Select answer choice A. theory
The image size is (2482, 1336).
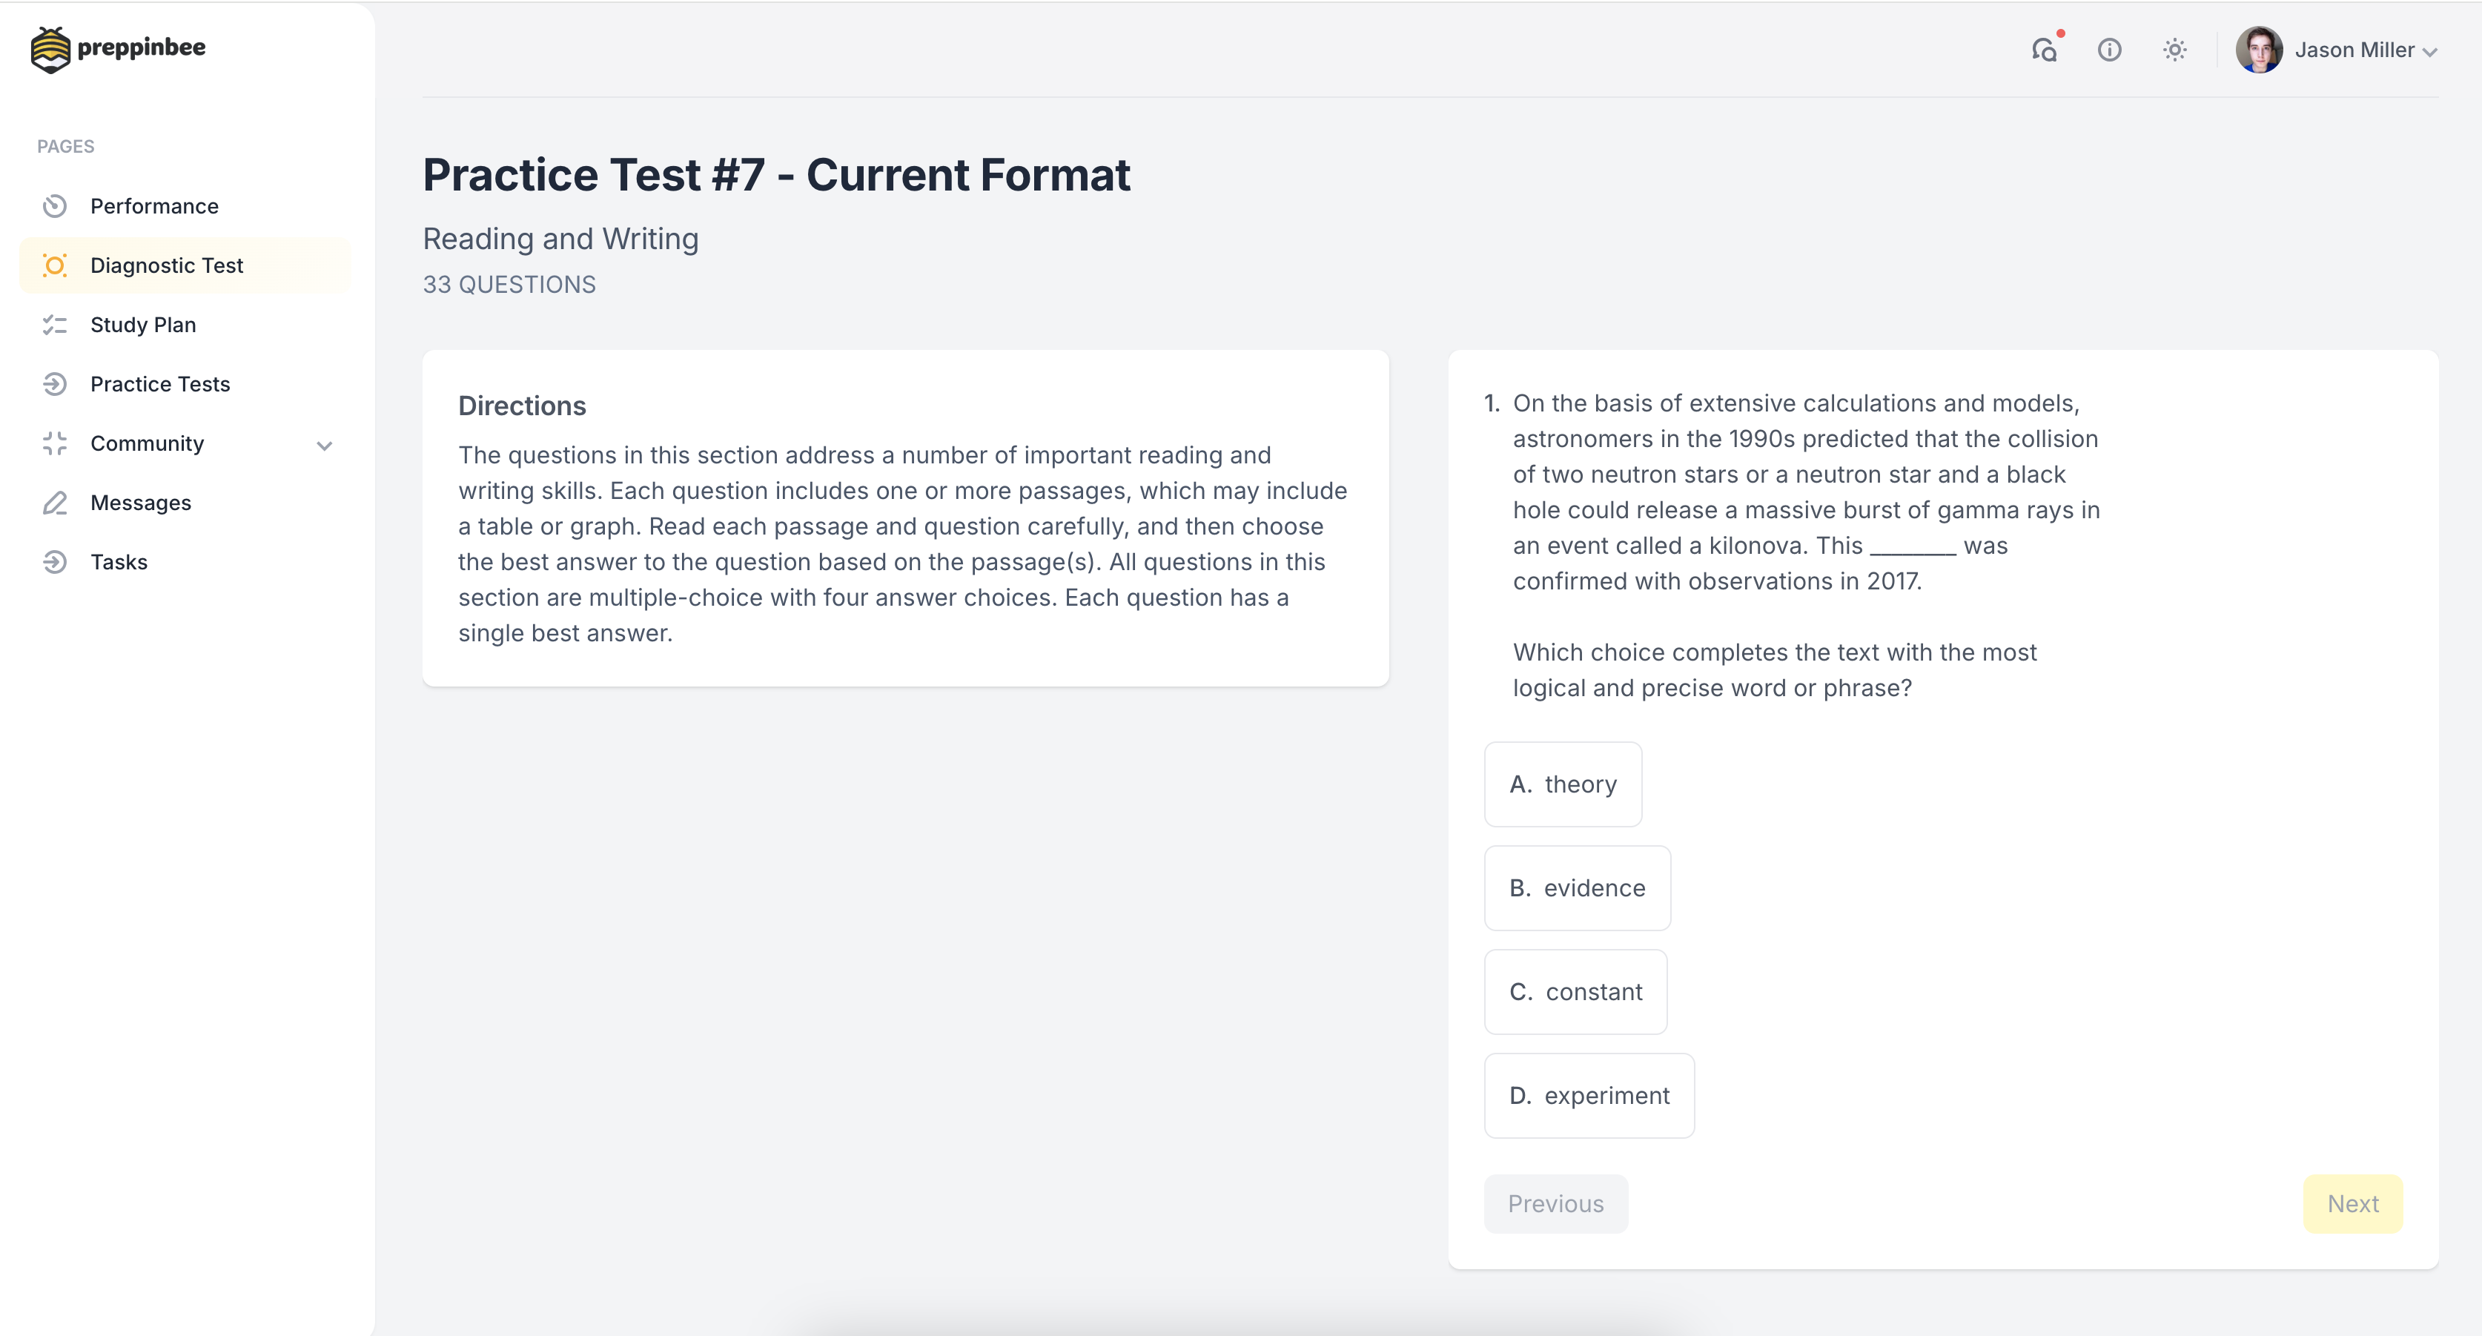coord(1563,784)
